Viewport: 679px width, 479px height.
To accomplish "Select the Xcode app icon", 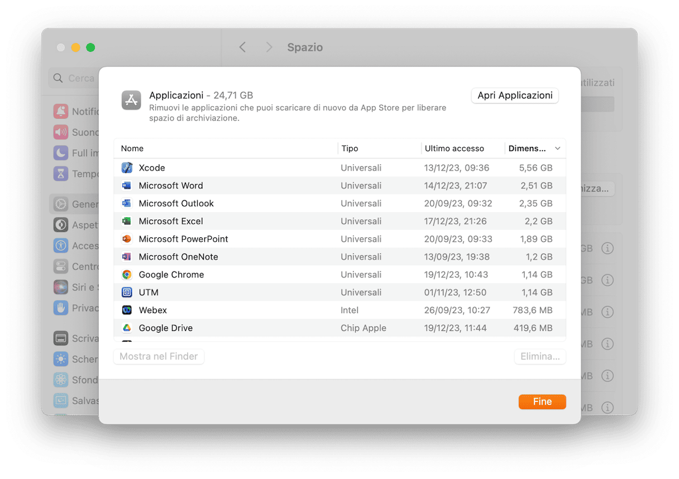I will coord(127,167).
